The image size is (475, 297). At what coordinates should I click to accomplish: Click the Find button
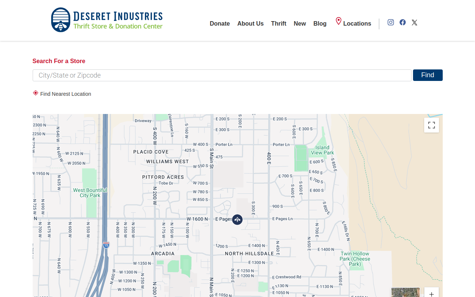tap(428, 75)
